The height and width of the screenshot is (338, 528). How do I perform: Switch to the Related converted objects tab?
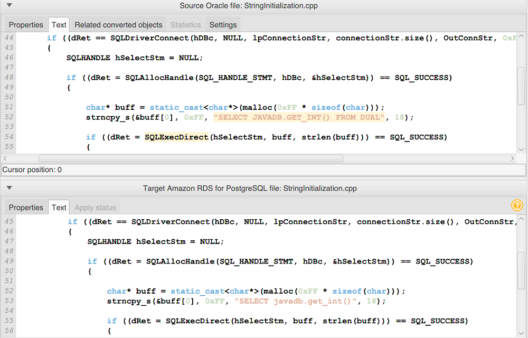click(x=118, y=24)
